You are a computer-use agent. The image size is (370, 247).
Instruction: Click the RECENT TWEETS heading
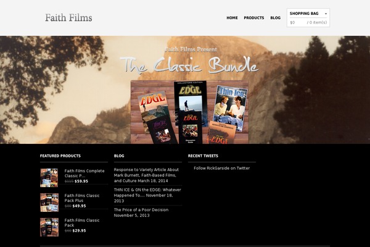click(x=203, y=156)
